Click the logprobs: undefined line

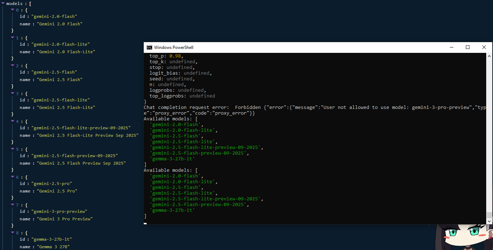pos(178,90)
